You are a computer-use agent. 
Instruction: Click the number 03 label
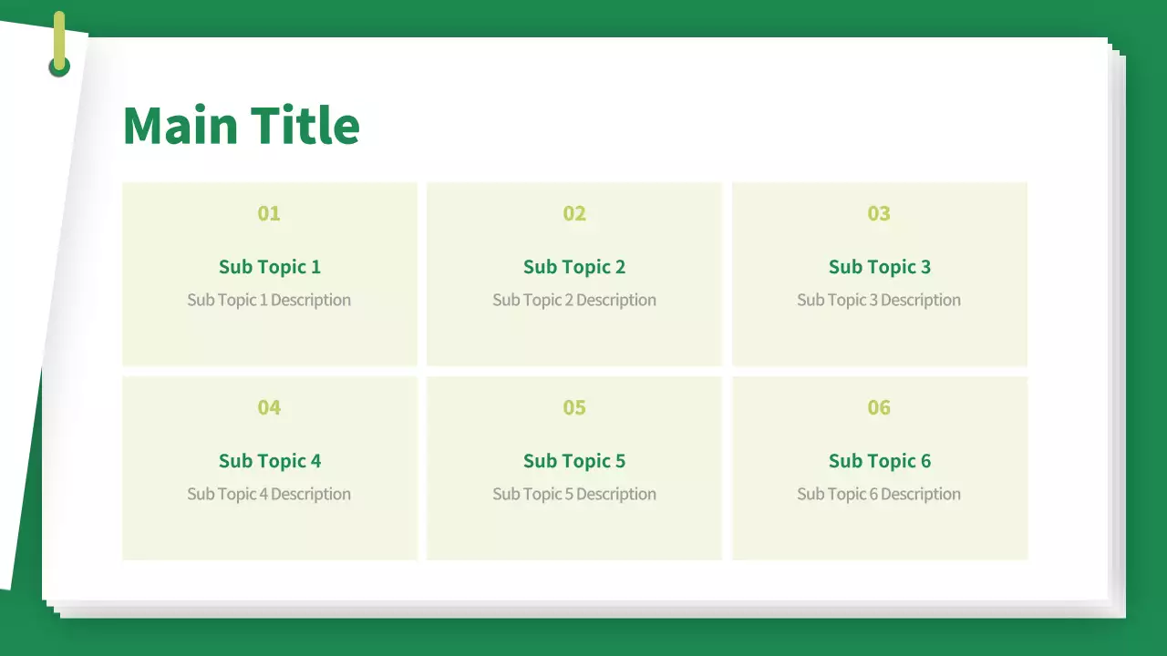coord(879,213)
